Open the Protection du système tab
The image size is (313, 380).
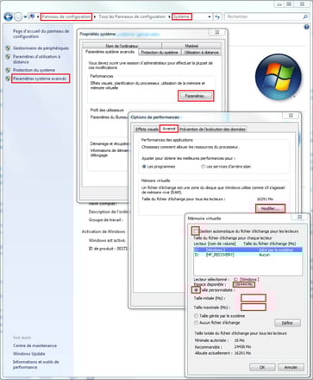[x=160, y=53]
